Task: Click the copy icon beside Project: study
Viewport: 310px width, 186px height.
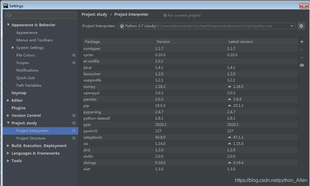Action: [x=74, y=123]
